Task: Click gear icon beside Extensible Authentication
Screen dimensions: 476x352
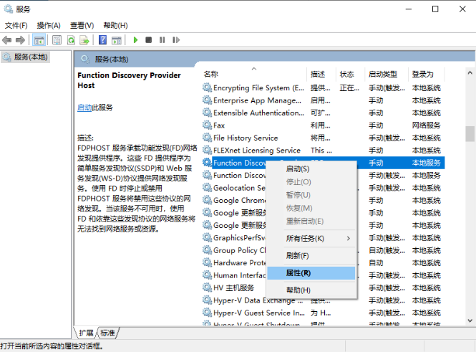Action: (x=207, y=113)
